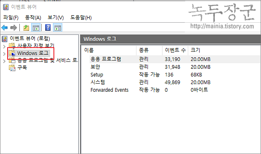Click the 68KB size cell
Viewport: 261px width, 154px height.
point(196,74)
